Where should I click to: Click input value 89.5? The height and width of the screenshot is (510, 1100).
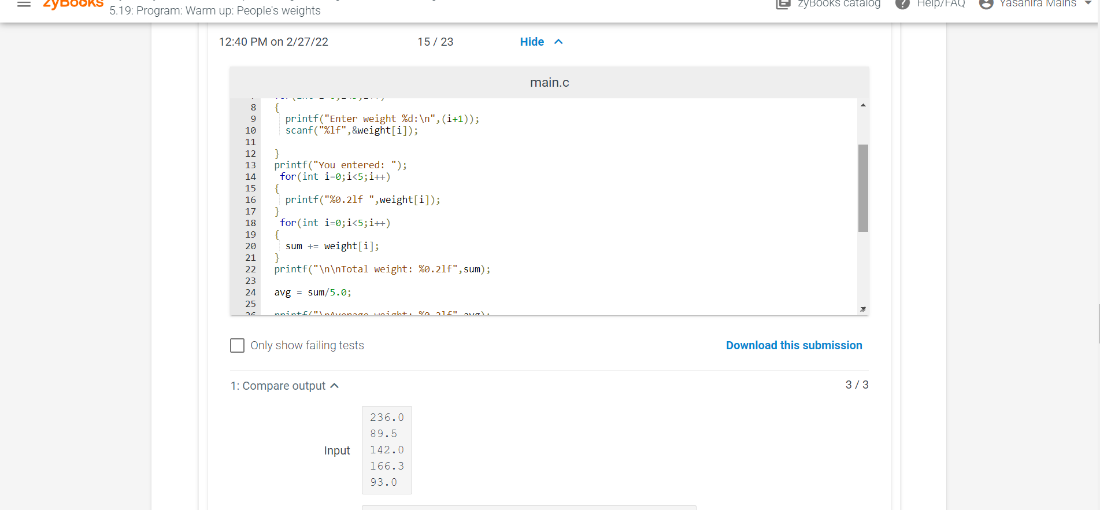pyautogui.click(x=383, y=434)
